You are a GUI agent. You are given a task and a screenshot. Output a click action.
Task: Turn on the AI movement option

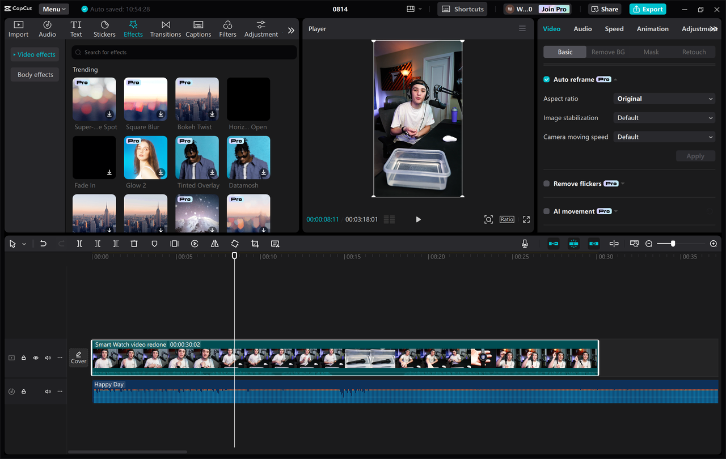point(546,211)
